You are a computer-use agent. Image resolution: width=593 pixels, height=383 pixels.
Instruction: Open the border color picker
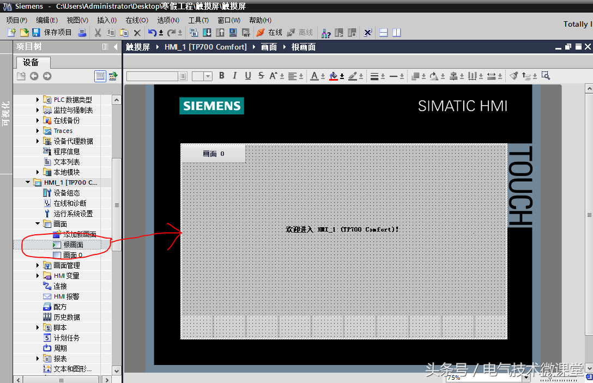point(353,76)
